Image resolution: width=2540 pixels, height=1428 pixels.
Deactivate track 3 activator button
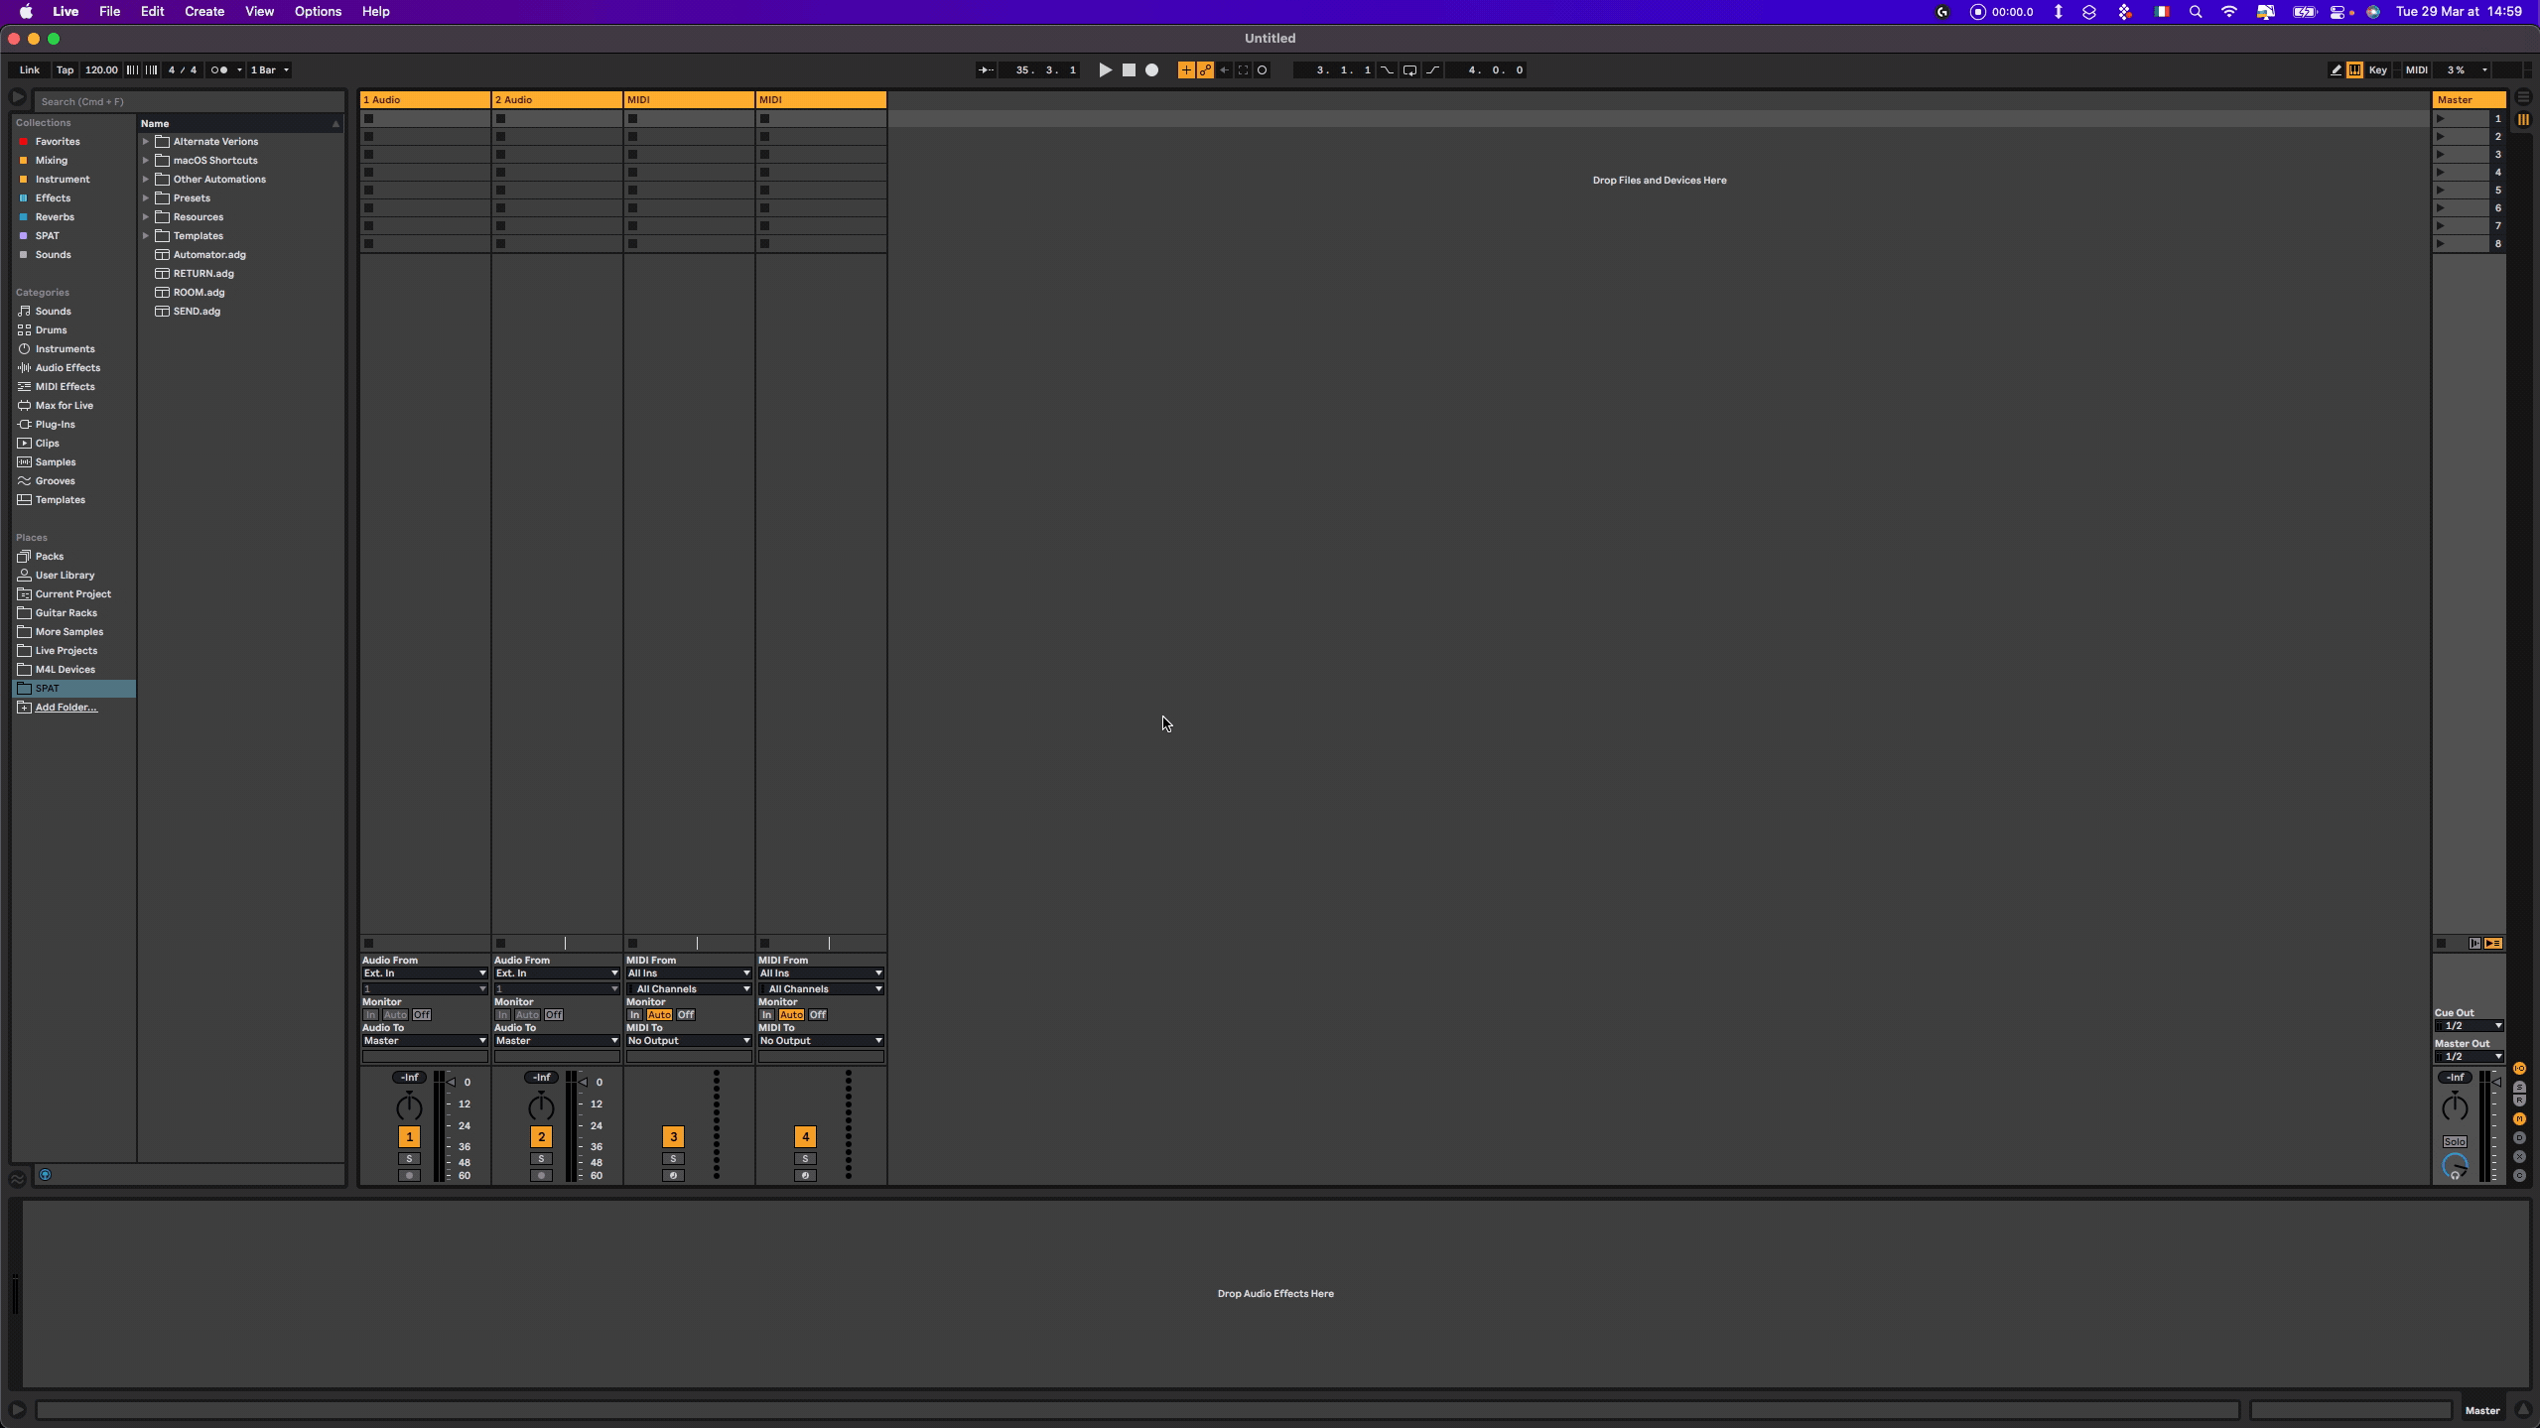tap(673, 1137)
